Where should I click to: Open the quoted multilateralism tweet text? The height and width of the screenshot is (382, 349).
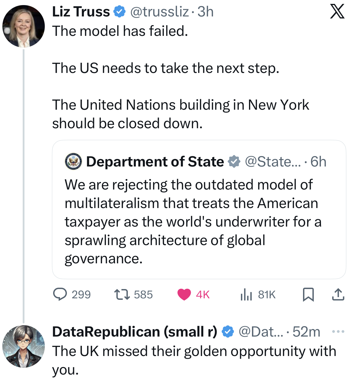pyautogui.click(x=193, y=221)
